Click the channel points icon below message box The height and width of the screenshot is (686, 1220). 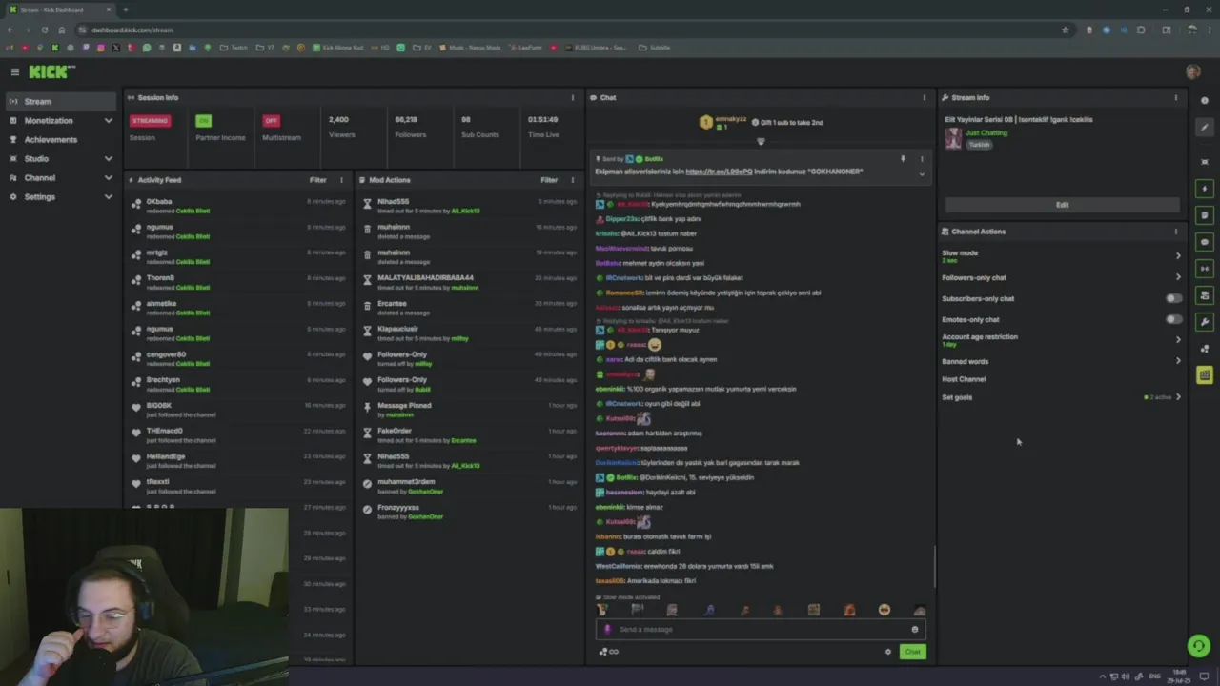pos(608,652)
